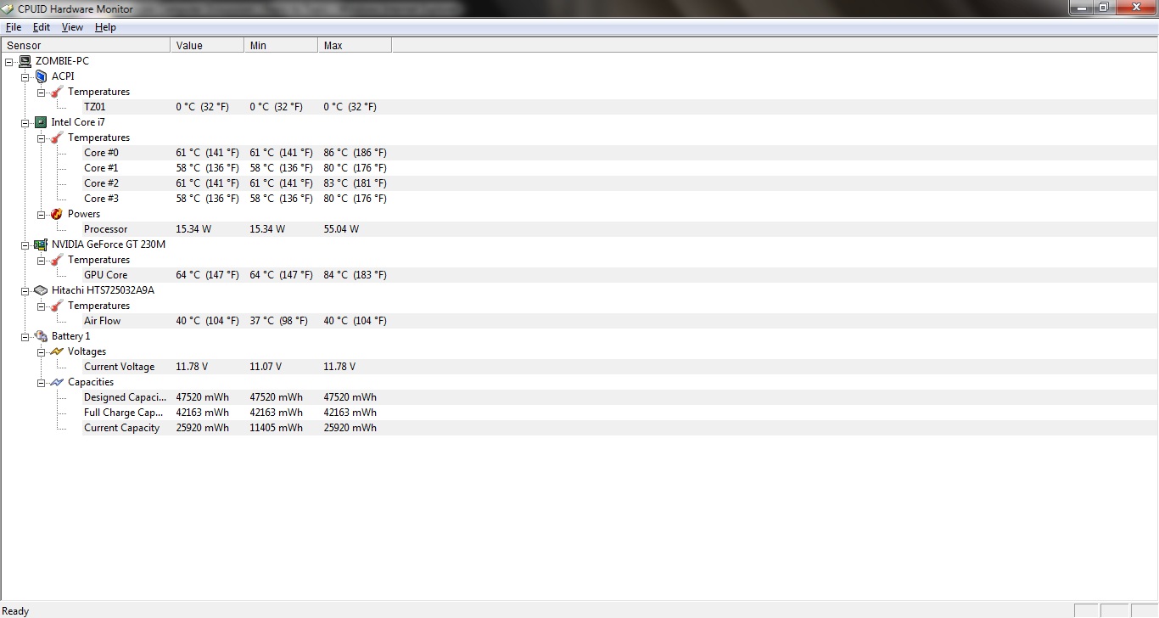Click the Value column header
This screenshot has width=1159, height=618.
207,46
